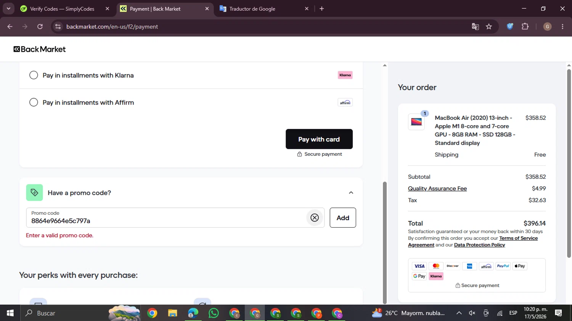Open the Extensions puzzle menu
This screenshot has width=572, height=321.
[x=525, y=27]
